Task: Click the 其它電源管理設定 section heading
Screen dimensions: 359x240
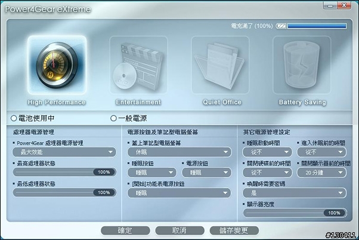Action: point(267,133)
